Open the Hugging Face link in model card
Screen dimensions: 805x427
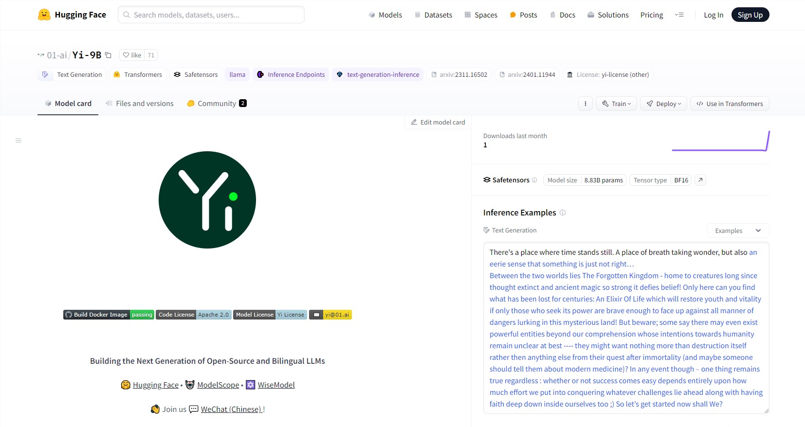(x=156, y=385)
